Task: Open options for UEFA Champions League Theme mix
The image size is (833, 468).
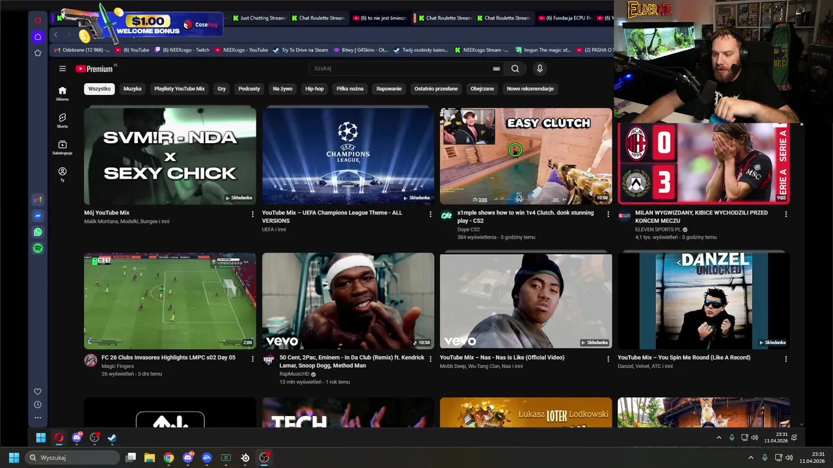Action: (x=430, y=214)
